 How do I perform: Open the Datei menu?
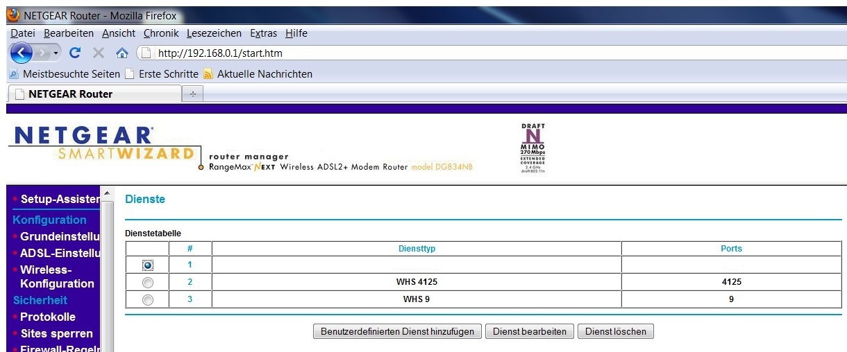[x=23, y=33]
